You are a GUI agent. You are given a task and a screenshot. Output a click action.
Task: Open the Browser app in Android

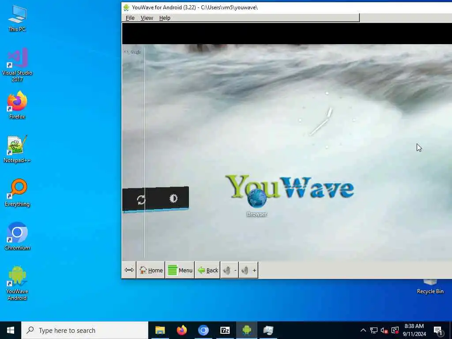pyautogui.click(x=256, y=202)
